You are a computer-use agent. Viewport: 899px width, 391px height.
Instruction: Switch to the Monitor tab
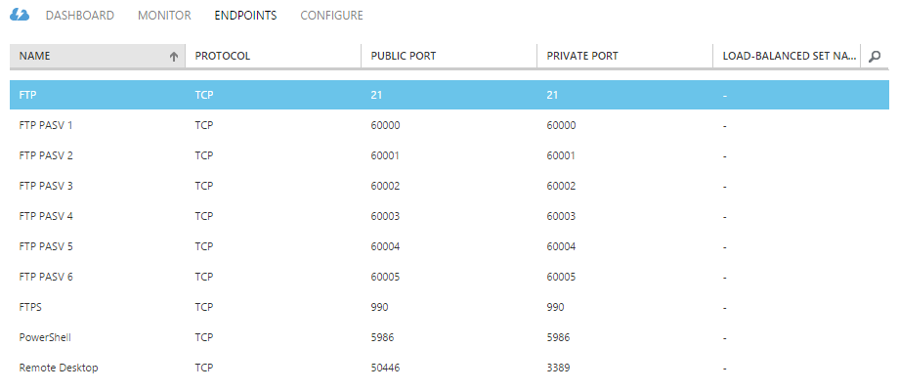point(164,16)
